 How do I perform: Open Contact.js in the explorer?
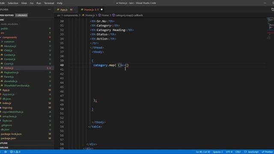pyautogui.click(x=9, y=55)
